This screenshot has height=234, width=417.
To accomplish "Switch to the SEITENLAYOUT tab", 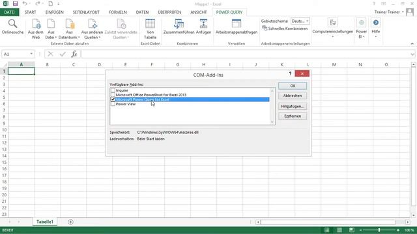I will tap(86, 12).
